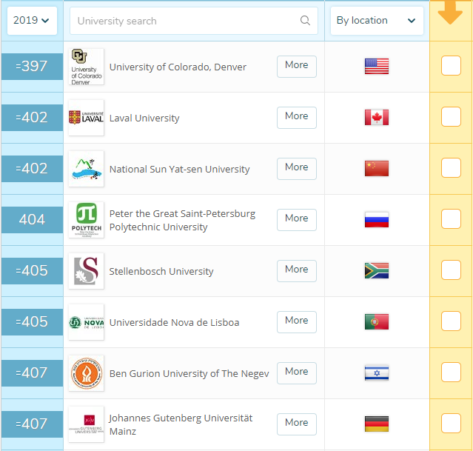473x451 pixels.
Task: Click the South Africa flag icon
Action: click(377, 271)
